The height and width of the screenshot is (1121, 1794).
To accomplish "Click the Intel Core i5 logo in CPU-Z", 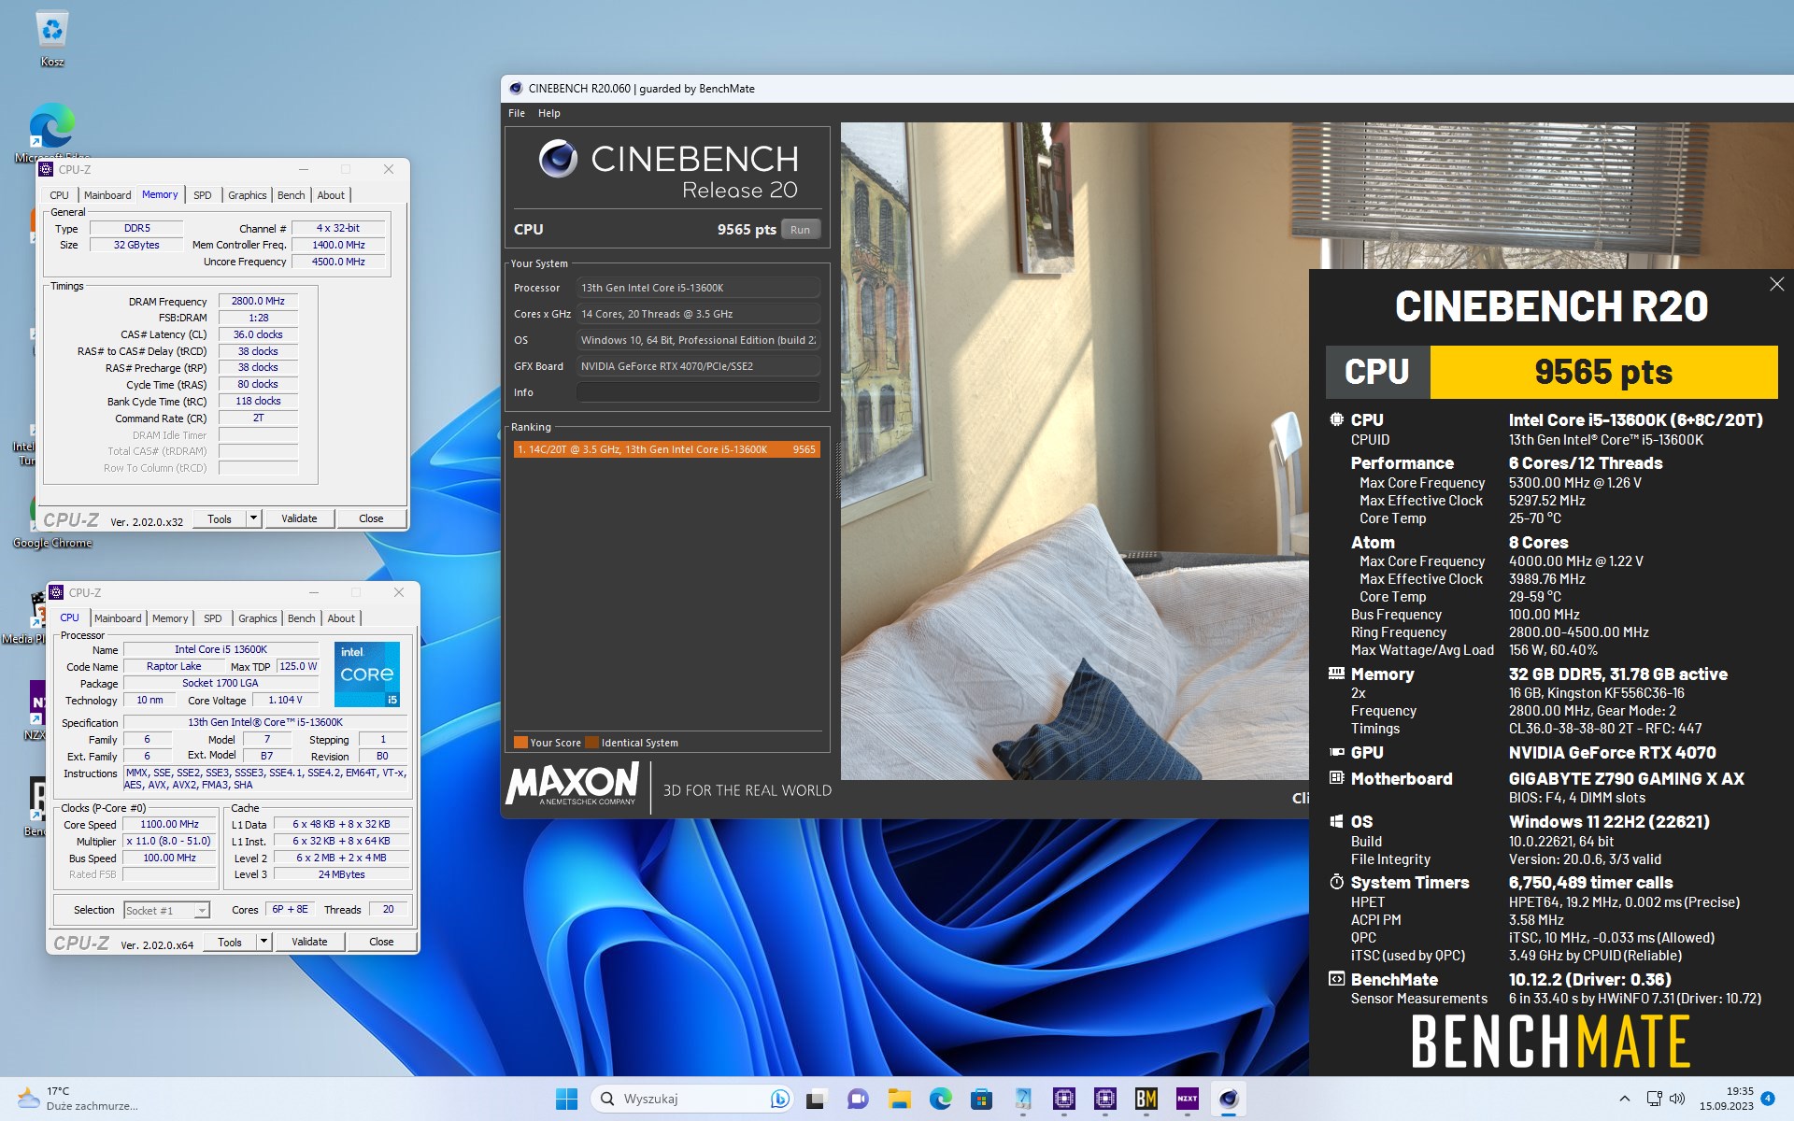I will (x=366, y=673).
